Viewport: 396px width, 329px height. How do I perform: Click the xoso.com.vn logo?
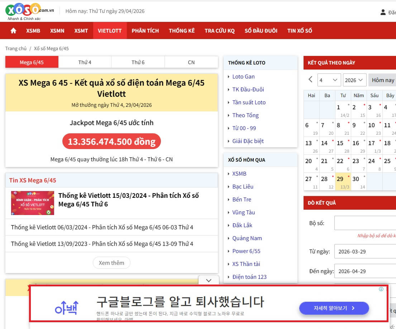point(29,11)
